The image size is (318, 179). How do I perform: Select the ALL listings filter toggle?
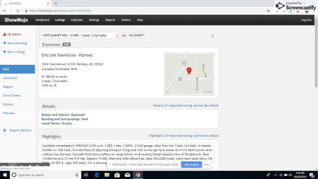click(124, 35)
